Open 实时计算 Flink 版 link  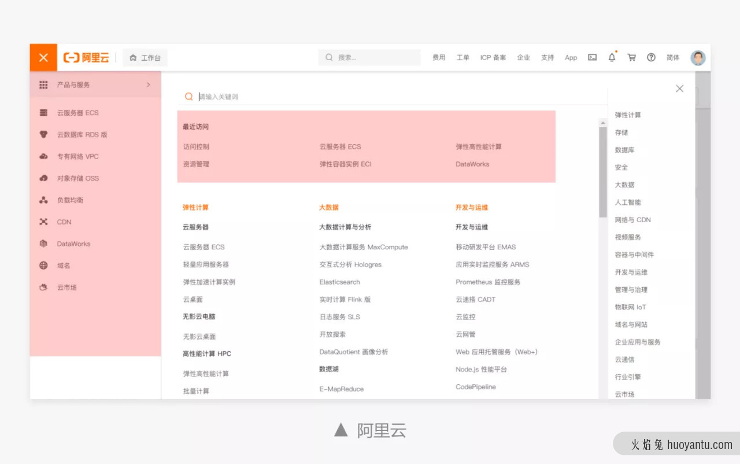coord(345,300)
